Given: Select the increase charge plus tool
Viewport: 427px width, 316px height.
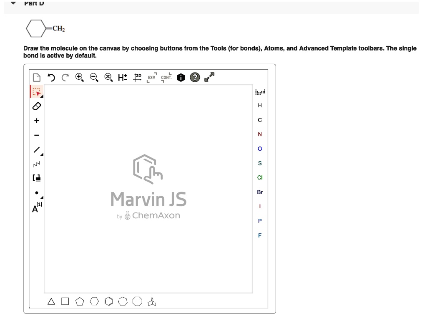Looking at the screenshot, I should [36, 120].
